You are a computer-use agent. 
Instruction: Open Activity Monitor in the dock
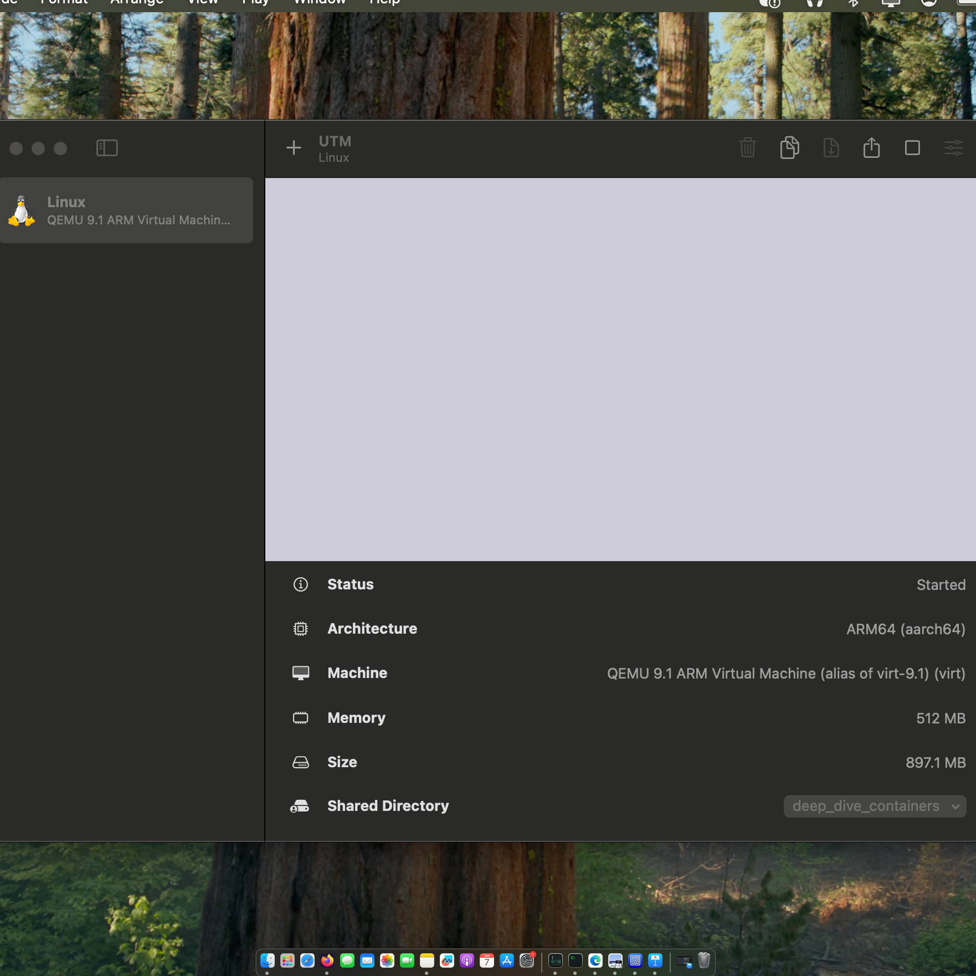point(556,960)
